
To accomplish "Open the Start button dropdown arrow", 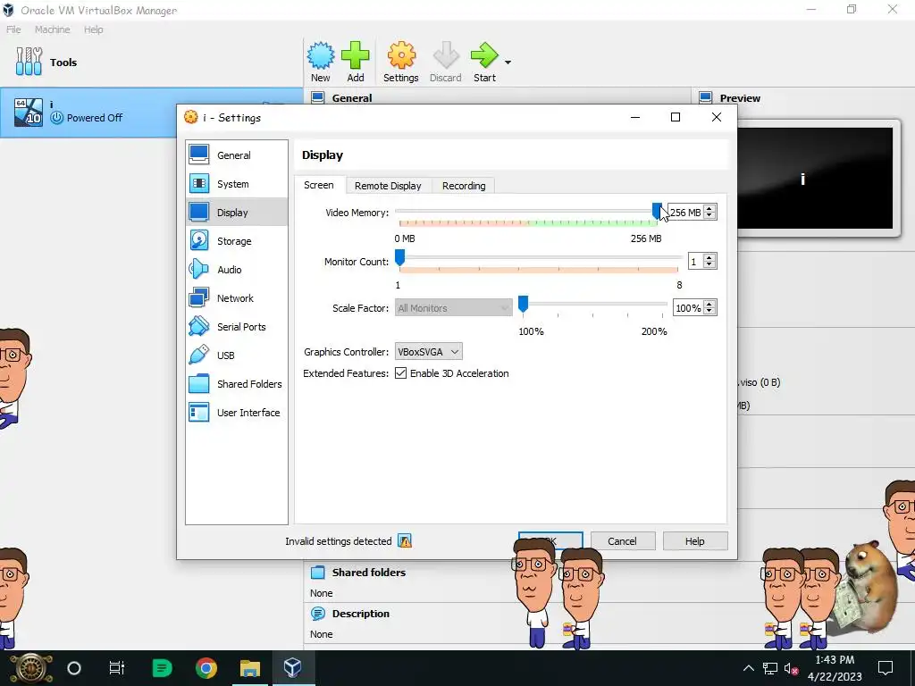I will (x=508, y=63).
